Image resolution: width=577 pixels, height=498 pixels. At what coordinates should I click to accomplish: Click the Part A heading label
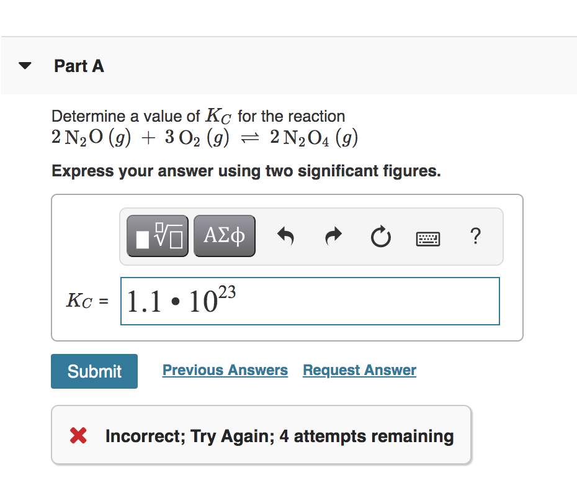(x=79, y=66)
